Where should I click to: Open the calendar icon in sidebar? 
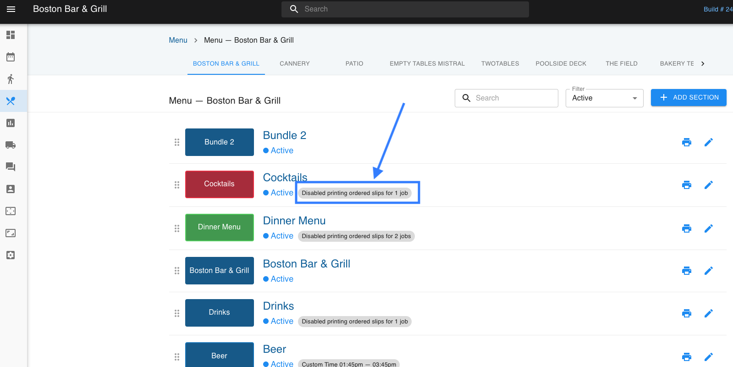[x=11, y=57]
